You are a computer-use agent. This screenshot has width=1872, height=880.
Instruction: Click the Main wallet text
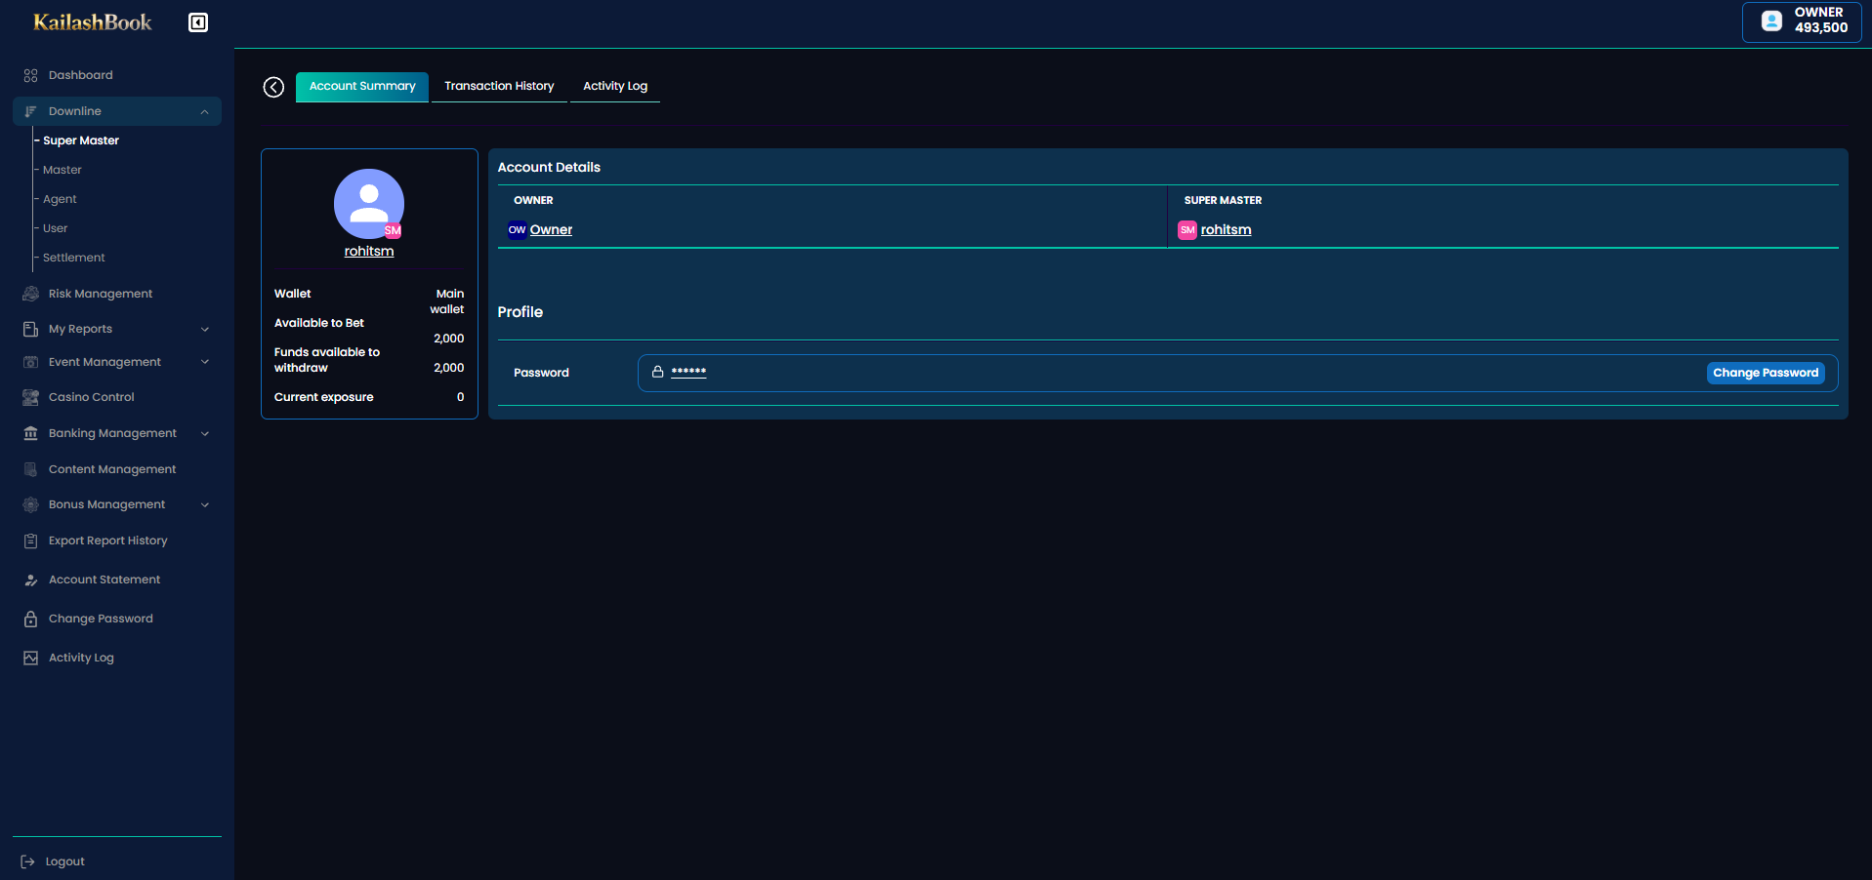(x=447, y=301)
